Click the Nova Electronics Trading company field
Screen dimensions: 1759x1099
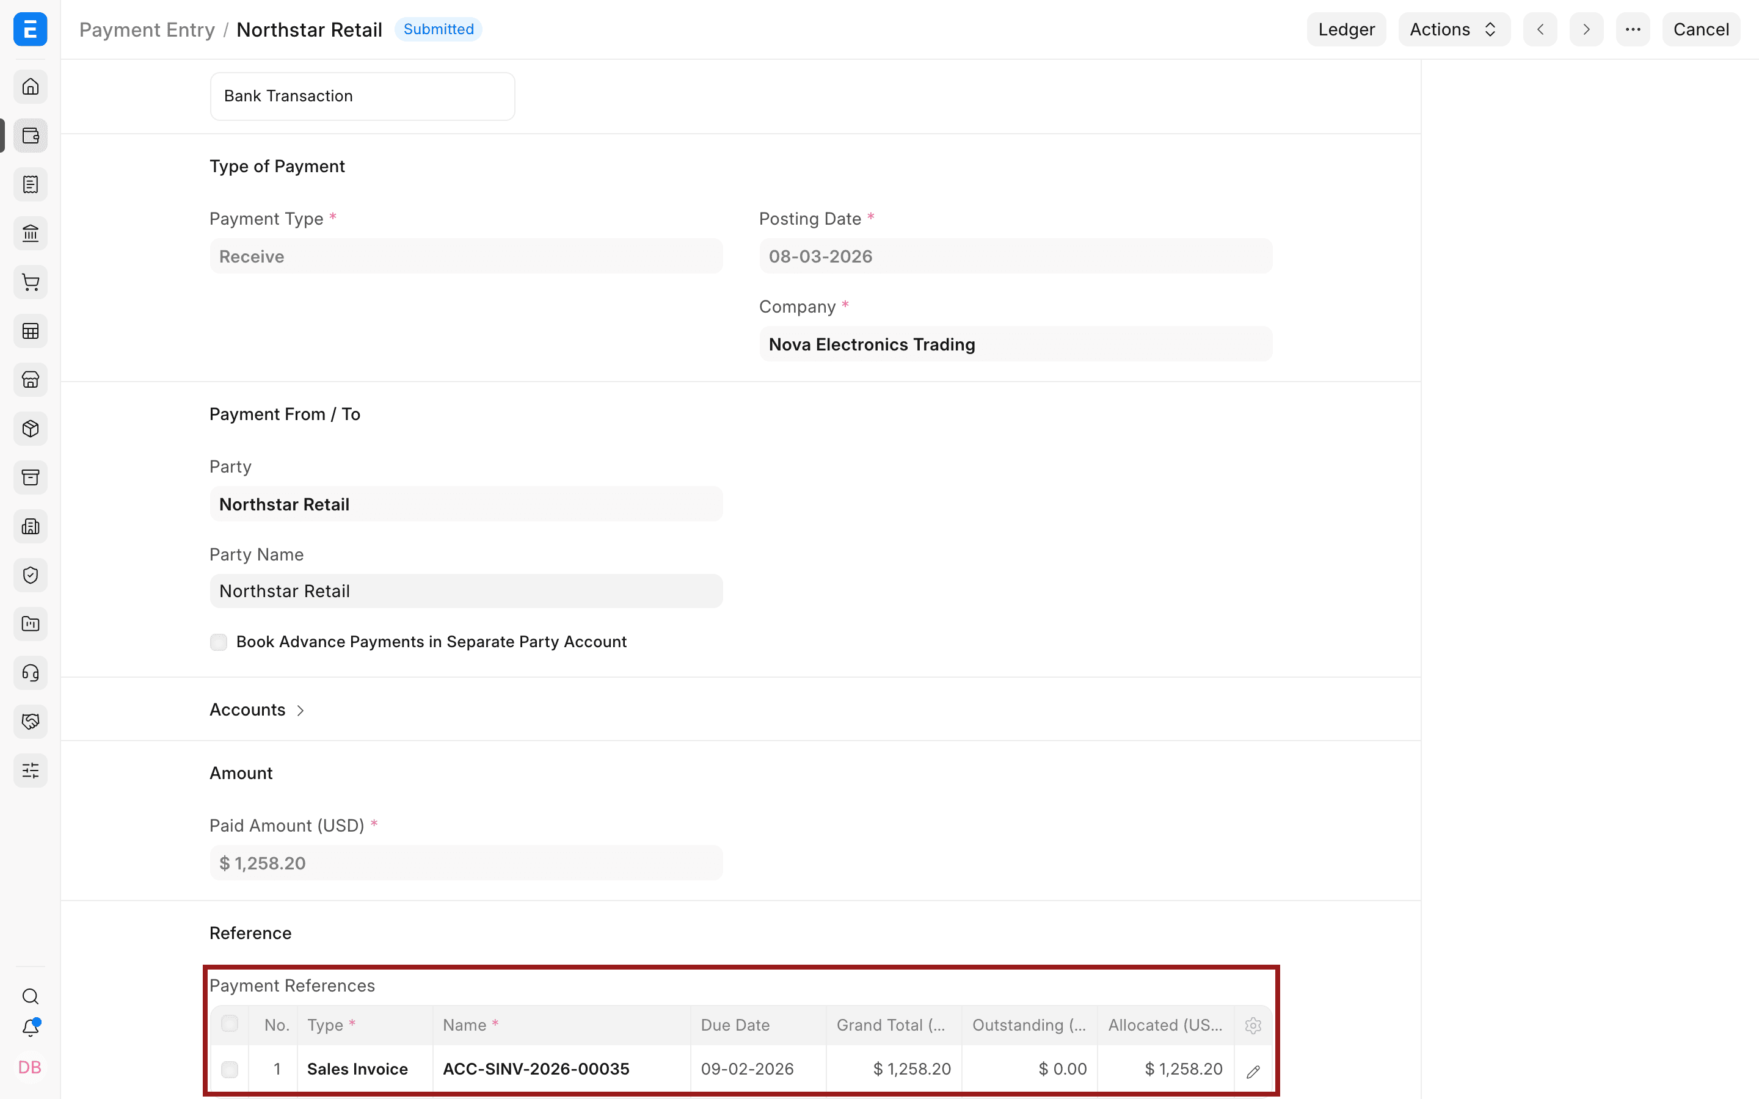click(1016, 344)
